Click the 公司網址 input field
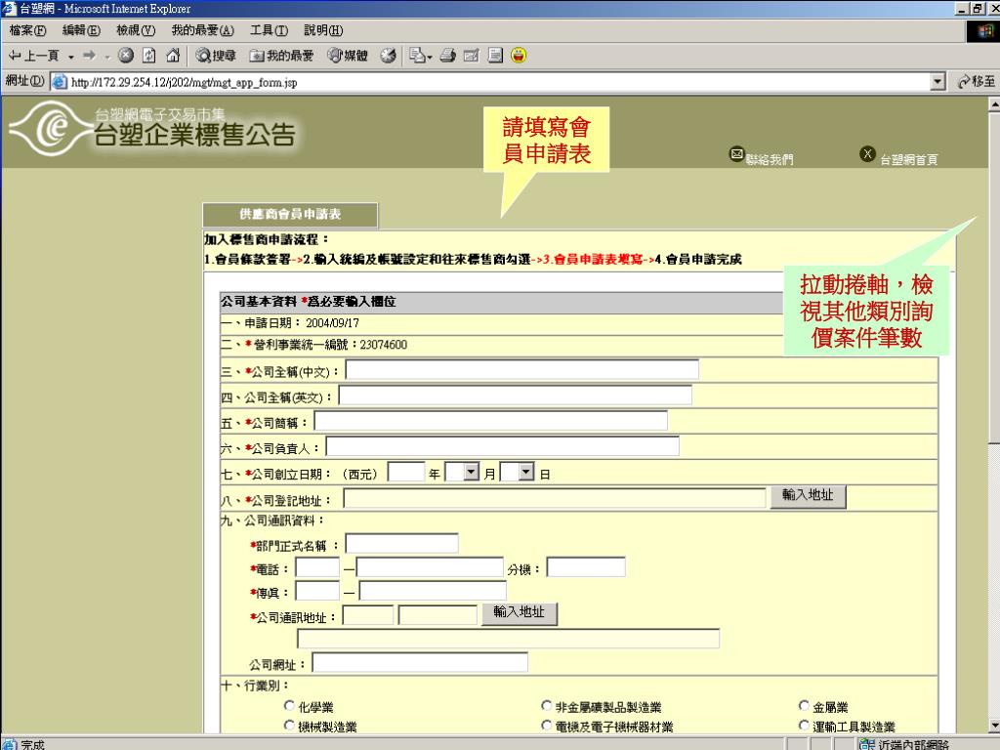 420,663
